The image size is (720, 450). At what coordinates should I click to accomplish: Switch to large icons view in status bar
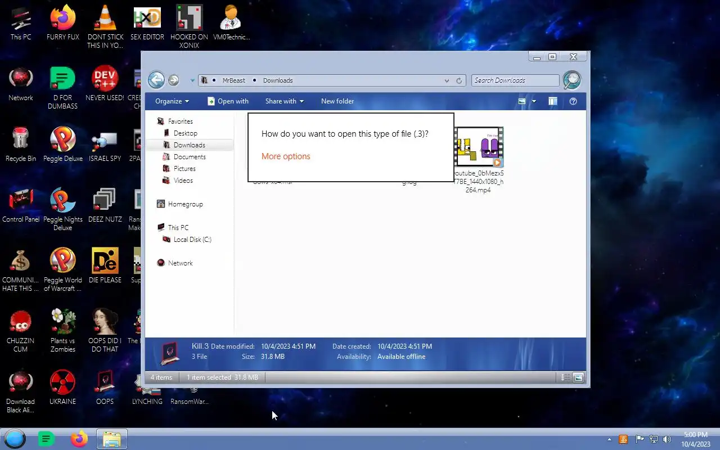pos(578,377)
